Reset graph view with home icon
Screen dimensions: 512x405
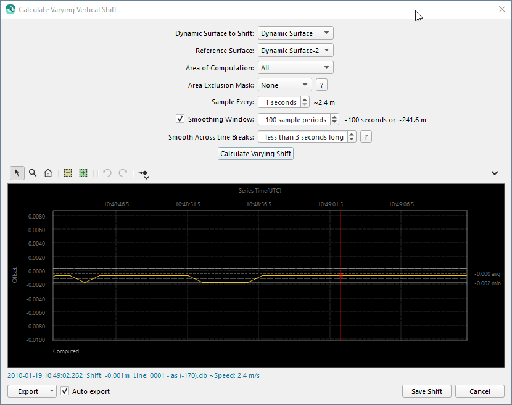point(48,173)
